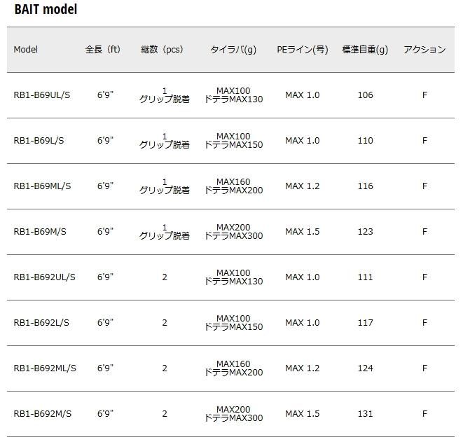The height and width of the screenshot is (442, 463).
Task: Select the RB1-B69UL/S model name
Action: click(x=41, y=95)
